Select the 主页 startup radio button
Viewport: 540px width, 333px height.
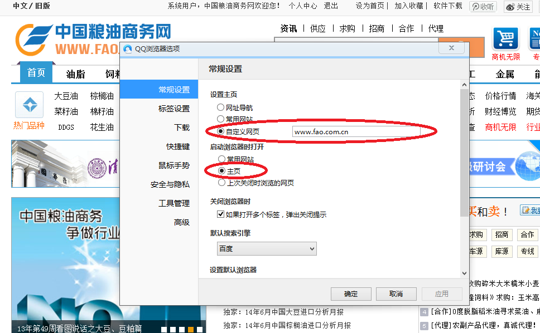tap(222, 171)
